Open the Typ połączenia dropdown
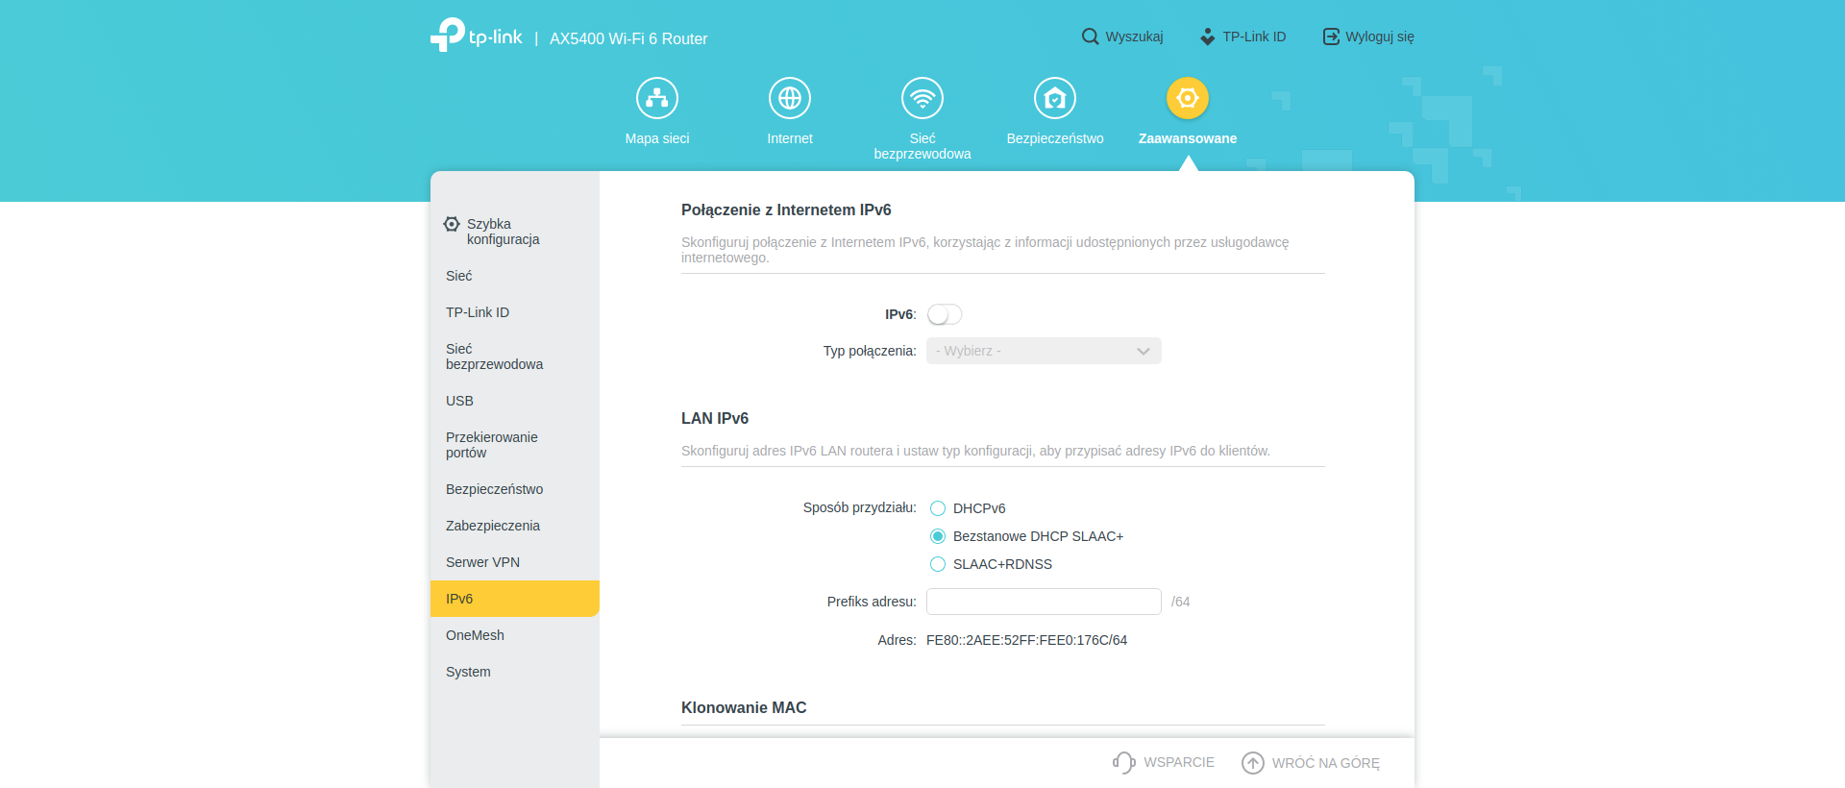Screen dimensions: 1845x788 click(x=1044, y=351)
